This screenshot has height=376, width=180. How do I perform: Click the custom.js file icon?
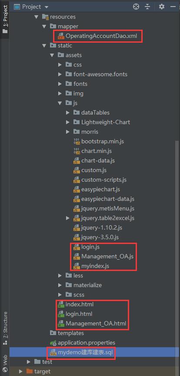tap(77, 170)
